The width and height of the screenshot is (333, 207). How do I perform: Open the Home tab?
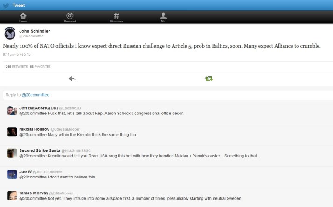pos(23,17)
